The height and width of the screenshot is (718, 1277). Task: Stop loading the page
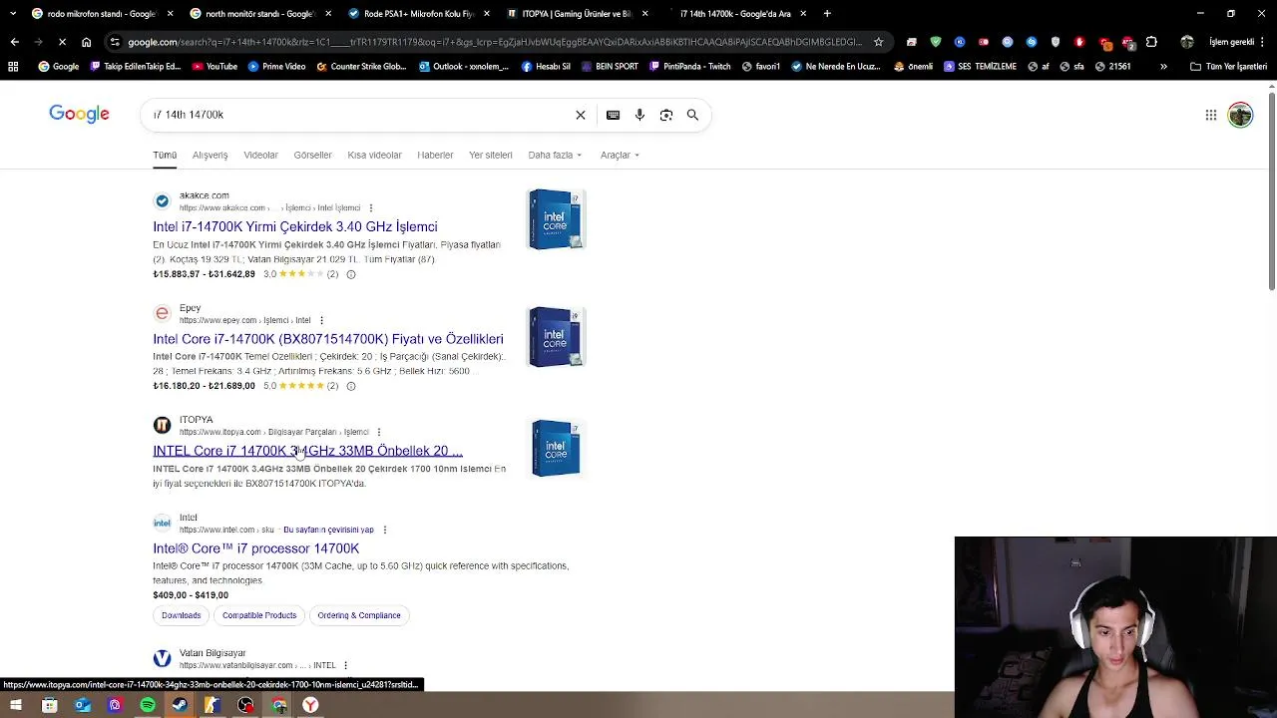[61, 42]
